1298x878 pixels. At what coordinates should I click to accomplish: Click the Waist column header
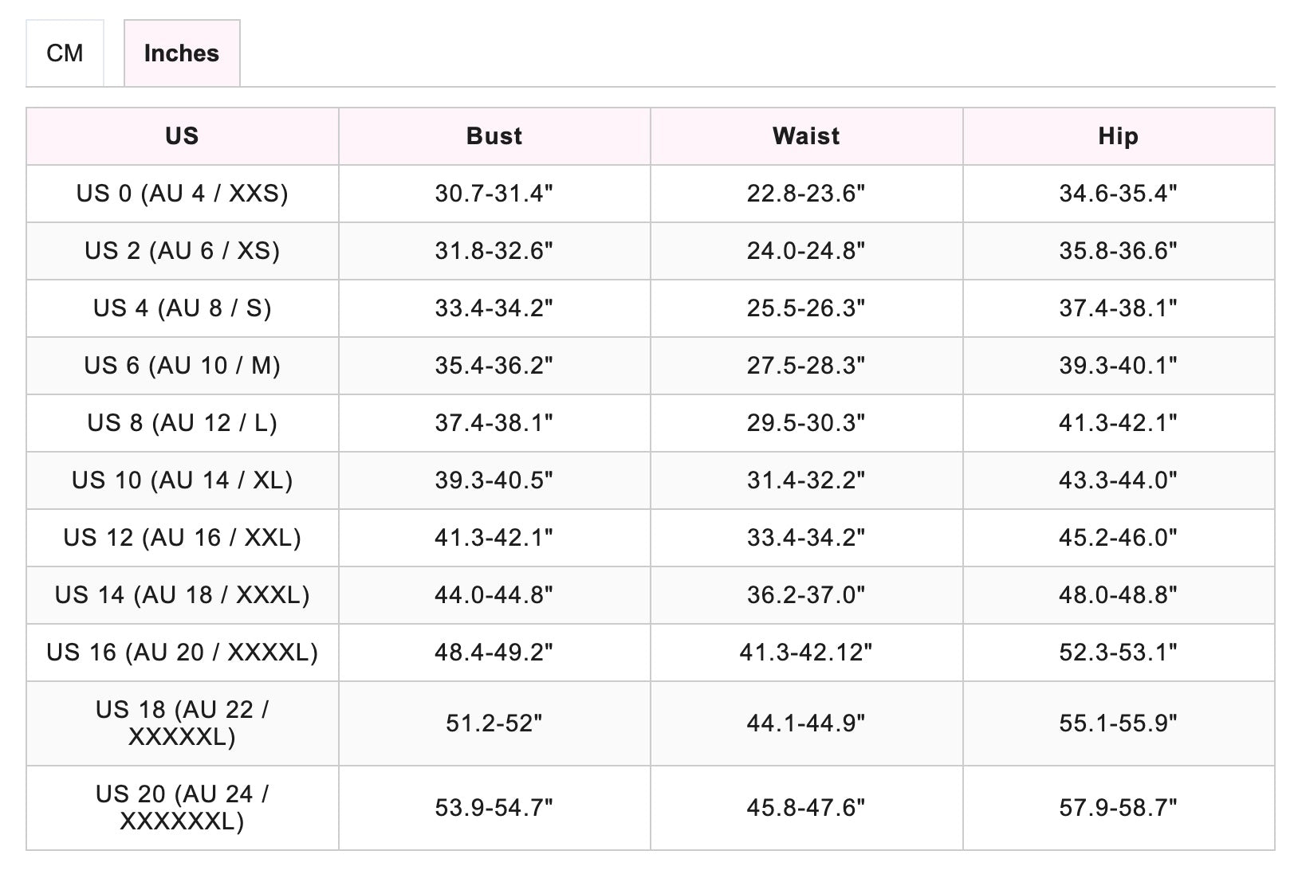coord(806,136)
